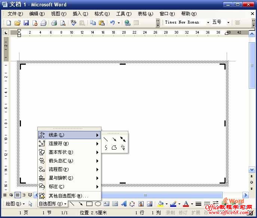Click the Oval tool on the drawing toolbar
The height and width of the screenshot is (218, 257).
98,204
